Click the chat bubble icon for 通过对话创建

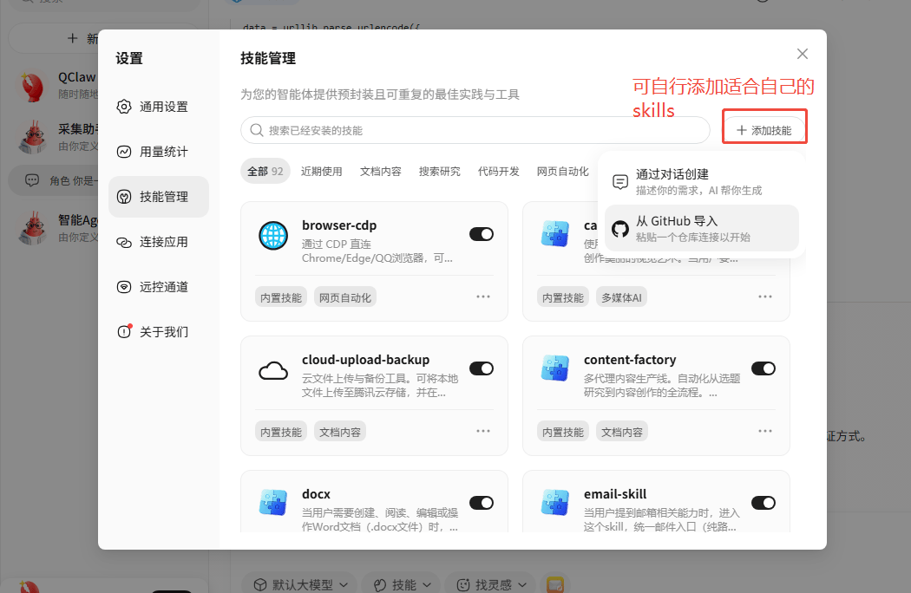(620, 182)
